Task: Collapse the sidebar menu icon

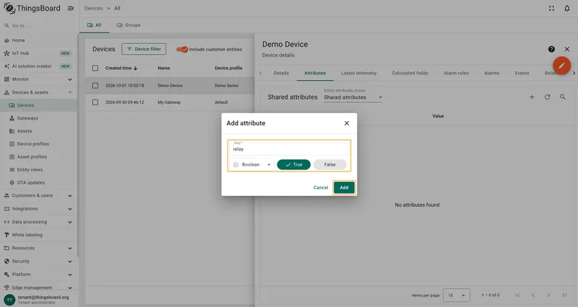Action: (x=71, y=8)
